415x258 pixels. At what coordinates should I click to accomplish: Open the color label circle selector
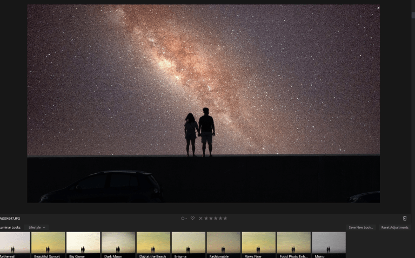(184, 218)
